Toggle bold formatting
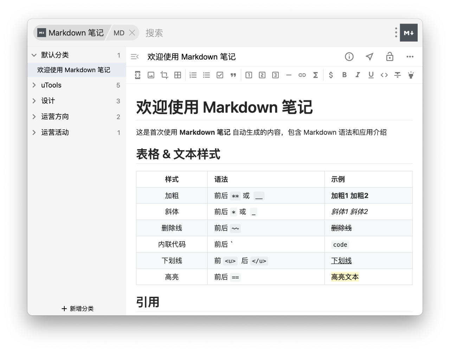 pos(345,75)
